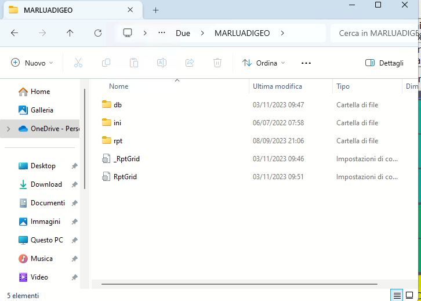The height and width of the screenshot is (301, 421).
Task: Click the Delete trash icon
Action: pyautogui.click(x=217, y=63)
